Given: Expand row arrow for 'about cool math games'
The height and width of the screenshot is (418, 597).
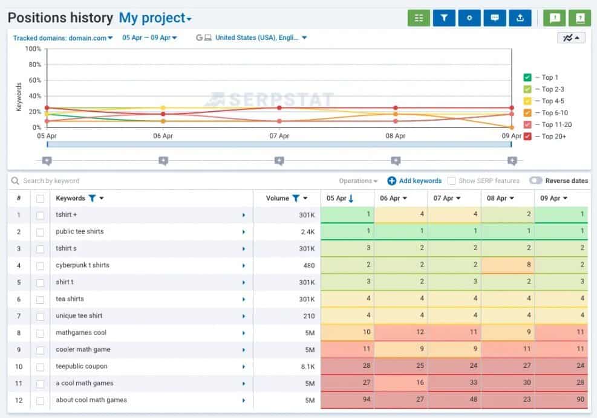Looking at the screenshot, I should [x=244, y=400].
